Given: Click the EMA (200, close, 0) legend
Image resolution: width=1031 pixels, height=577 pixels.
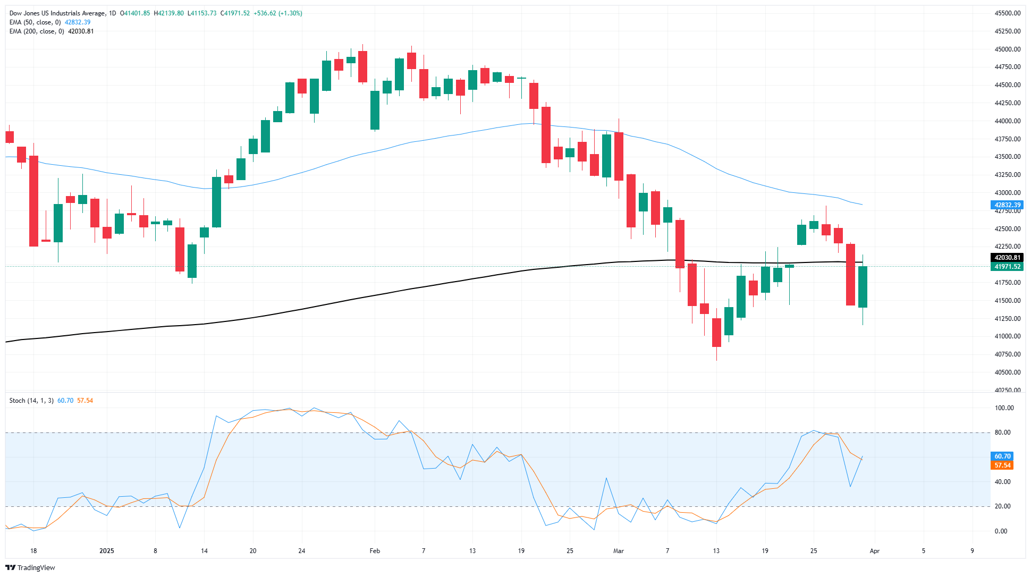Looking at the screenshot, I should pyautogui.click(x=37, y=31).
